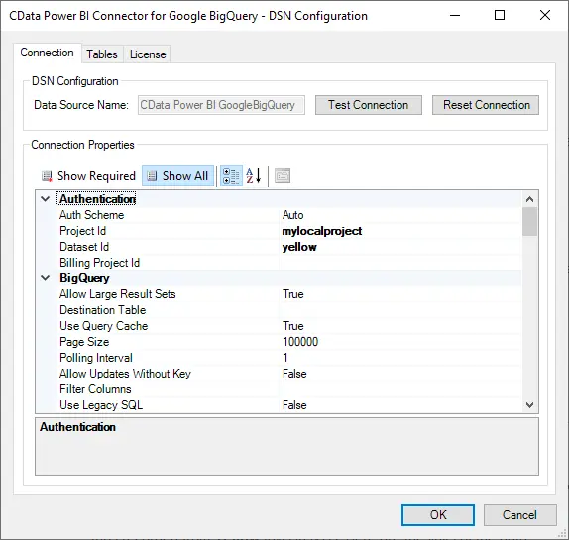
Task: Close the DSN Configuration dialog
Action: pos(545,15)
